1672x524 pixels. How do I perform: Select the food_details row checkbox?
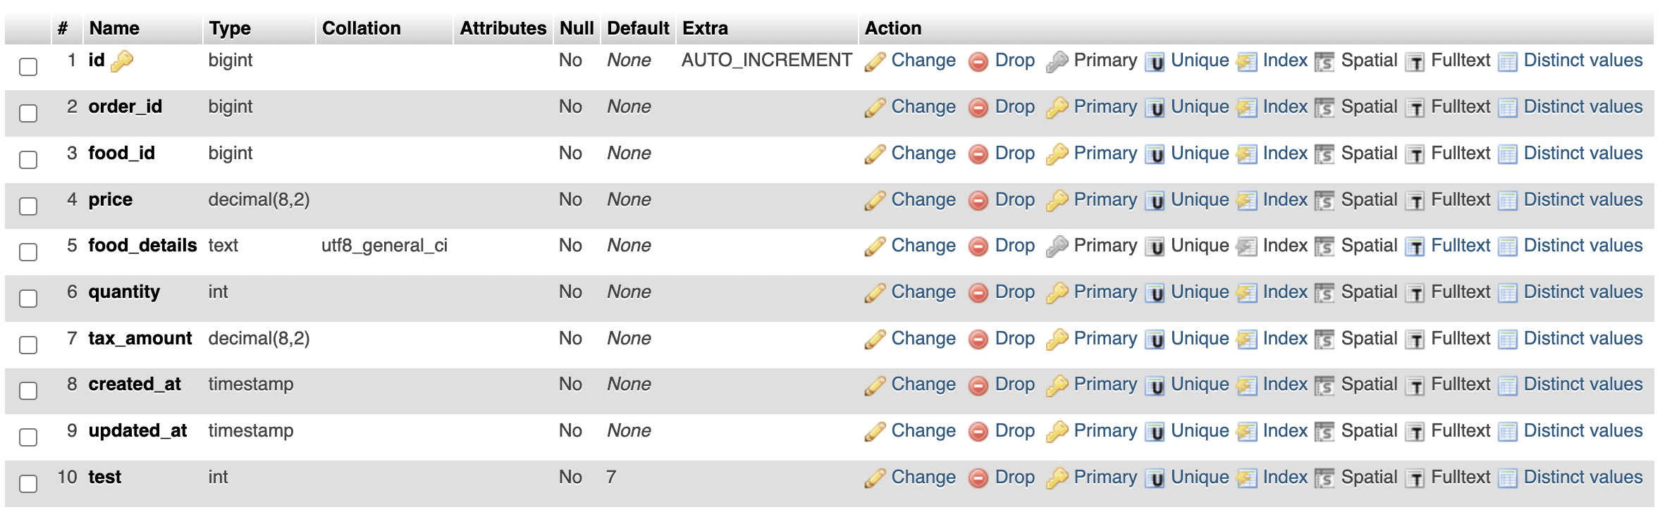click(x=28, y=252)
